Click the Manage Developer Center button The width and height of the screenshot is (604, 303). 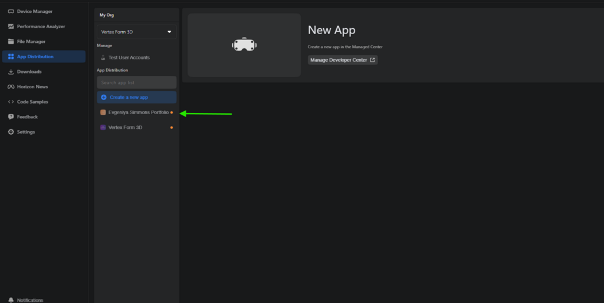(x=343, y=60)
